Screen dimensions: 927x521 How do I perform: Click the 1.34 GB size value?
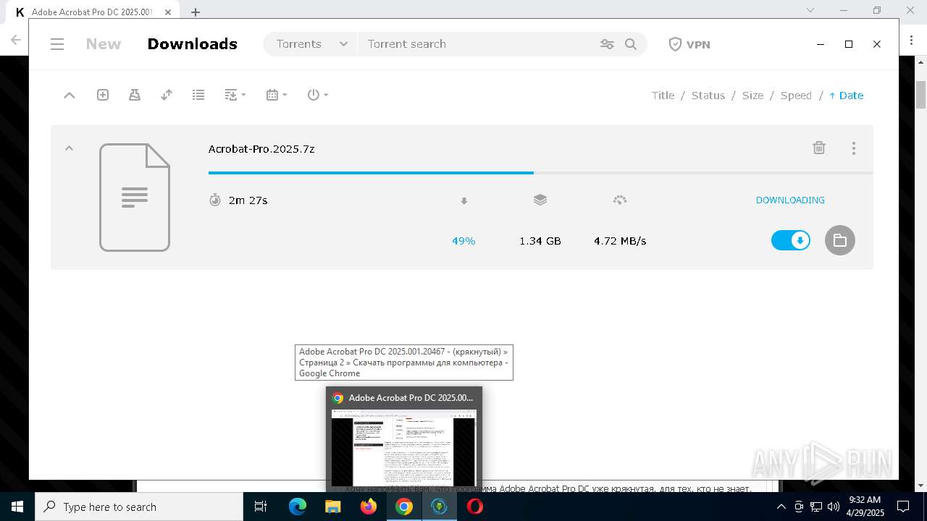(540, 241)
